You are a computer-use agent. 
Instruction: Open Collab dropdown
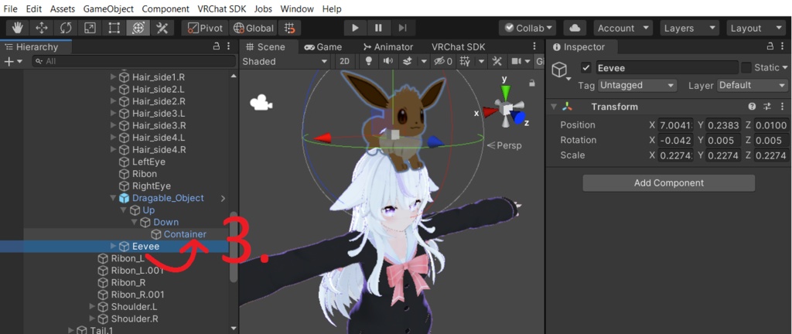(527, 29)
